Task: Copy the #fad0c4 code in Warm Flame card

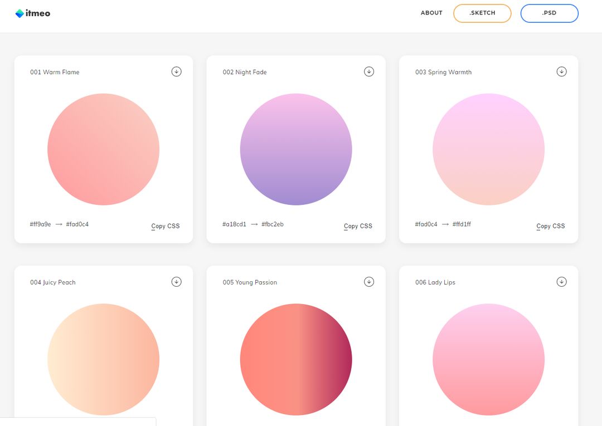Action: tap(77, 224)
